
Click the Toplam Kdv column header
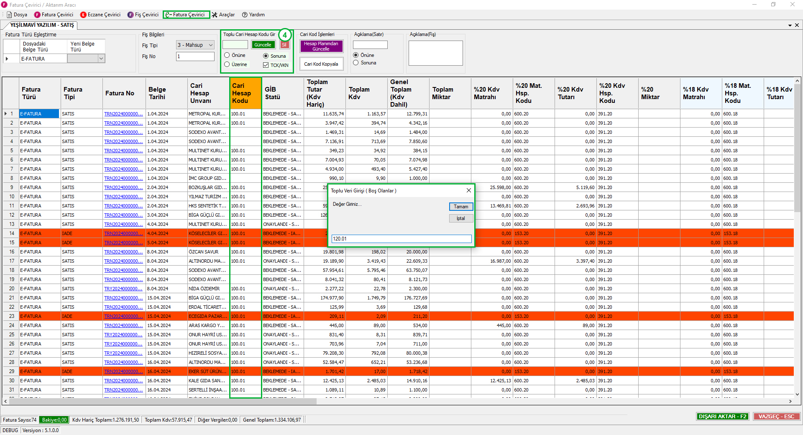click(x=367, y=93)
